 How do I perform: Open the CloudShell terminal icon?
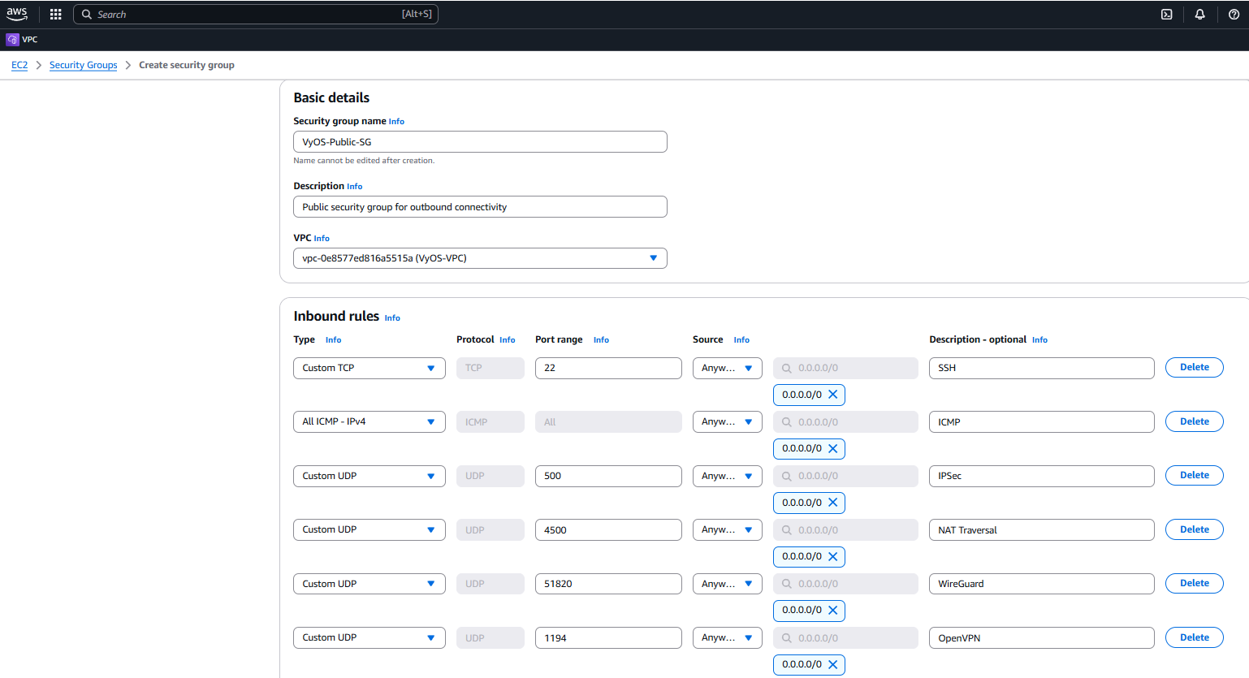[x=1166, y=14]
